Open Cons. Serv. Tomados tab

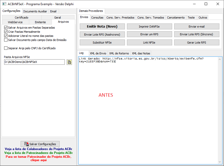151,18
